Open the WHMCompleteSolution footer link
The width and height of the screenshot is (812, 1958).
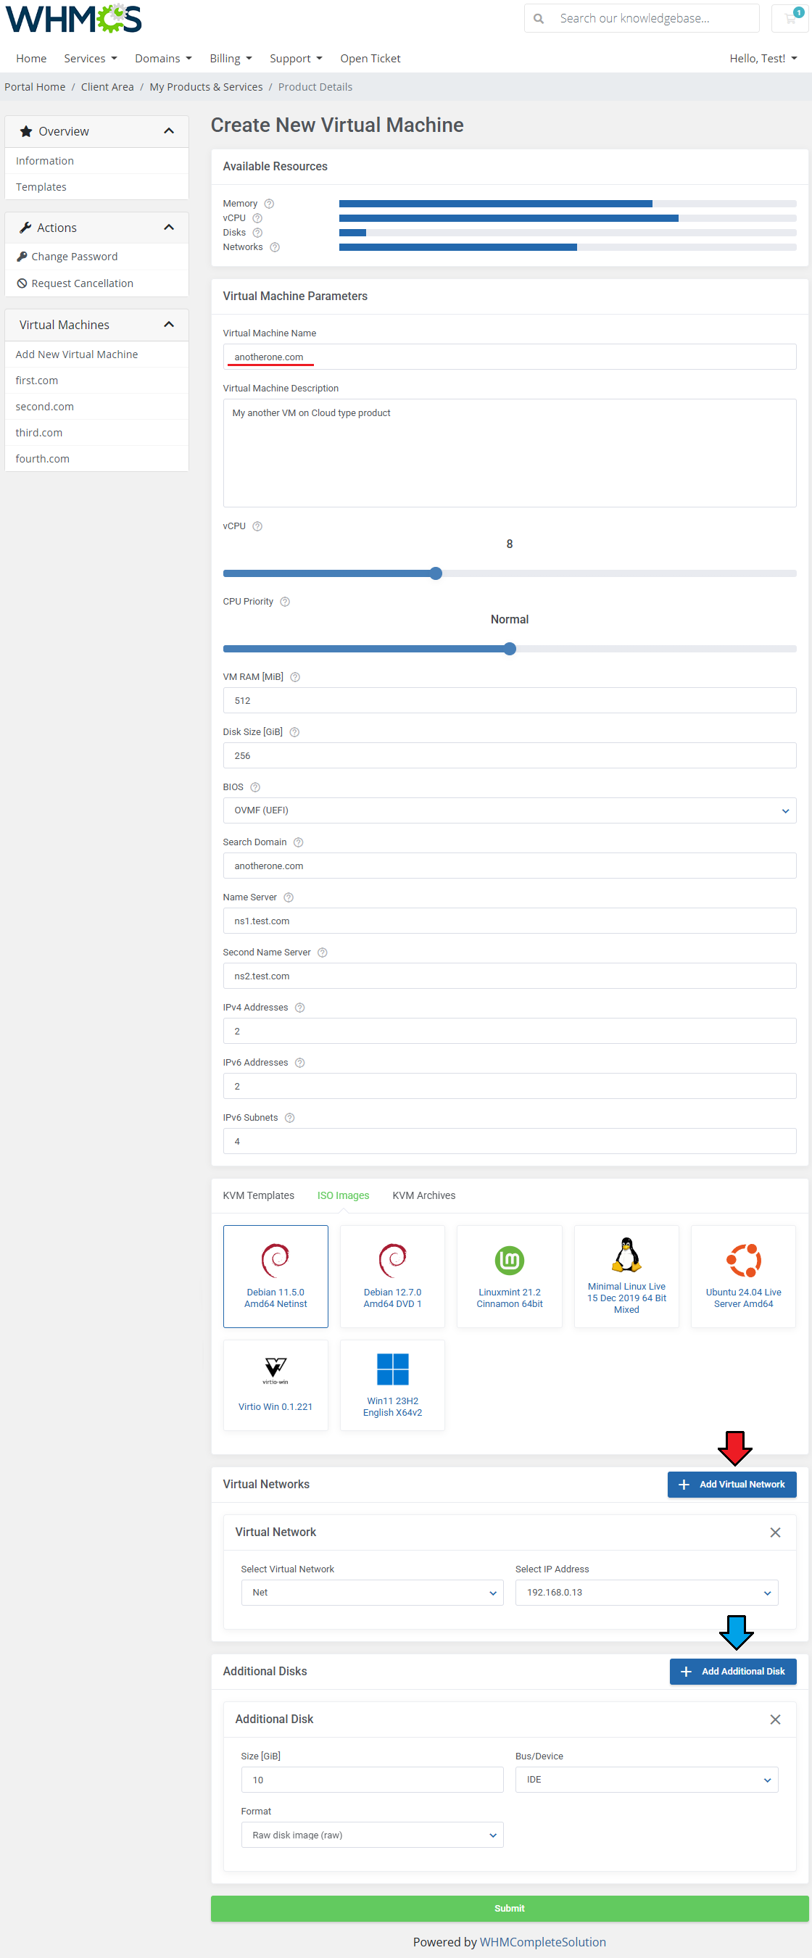click(543, 1941)
